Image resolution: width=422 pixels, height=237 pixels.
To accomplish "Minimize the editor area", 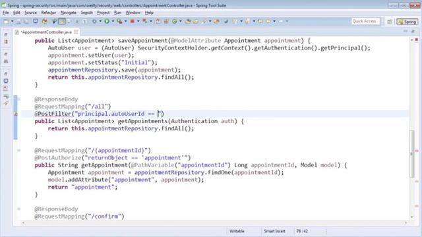I will (x=406, y=32).
